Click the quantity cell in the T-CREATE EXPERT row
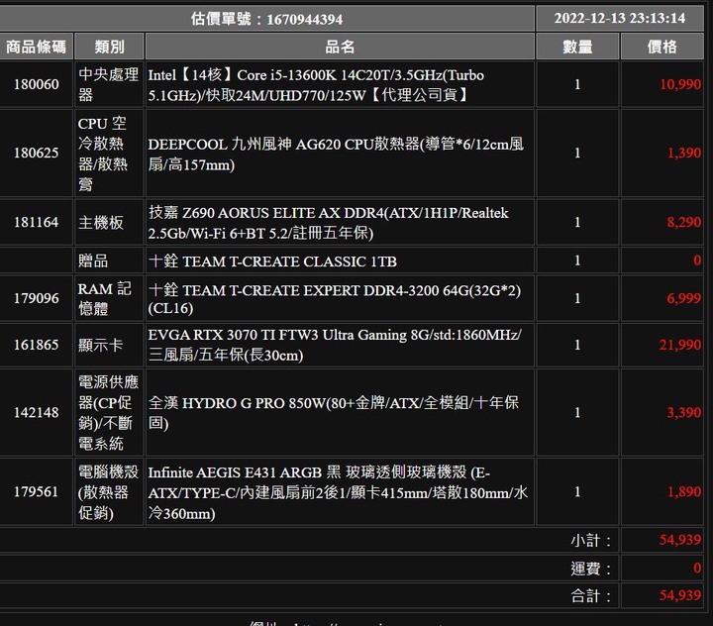The height and width of the screenshot is (626, 713). (x=577, y=298)
